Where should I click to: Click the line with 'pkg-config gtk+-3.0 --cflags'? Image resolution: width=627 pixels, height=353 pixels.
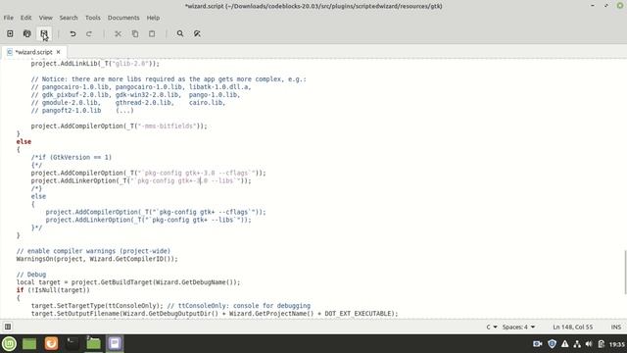click(148, 173)
